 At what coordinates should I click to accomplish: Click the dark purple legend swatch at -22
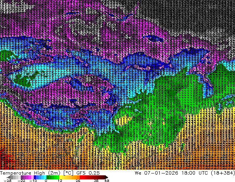coord(22,177)
